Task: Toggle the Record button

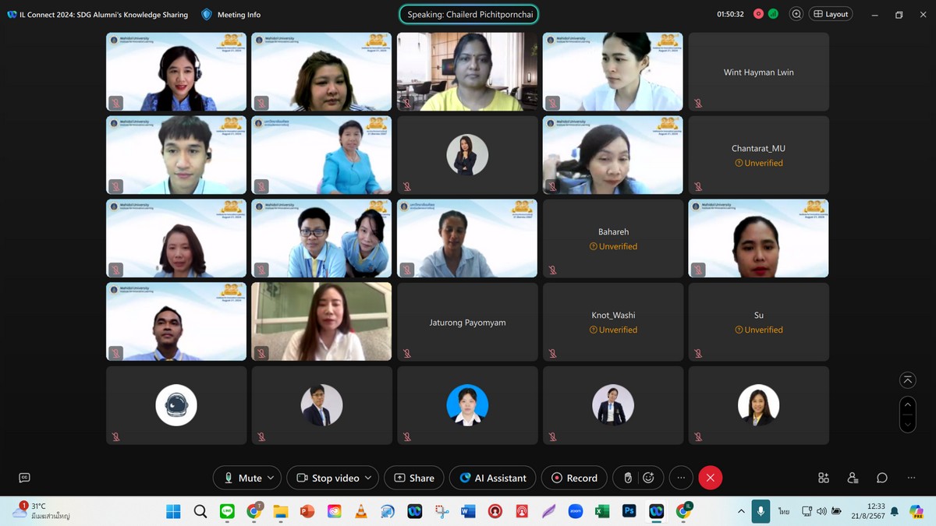Action: [574, 478]
